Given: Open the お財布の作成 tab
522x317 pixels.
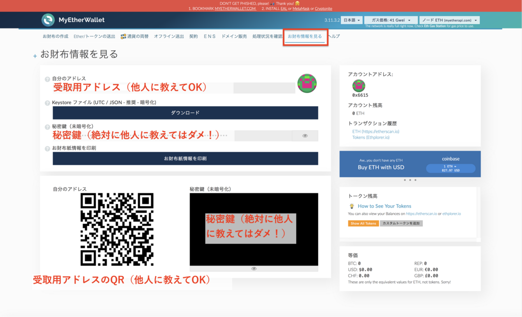Looking at the screenshot, I should coord(55,37).
